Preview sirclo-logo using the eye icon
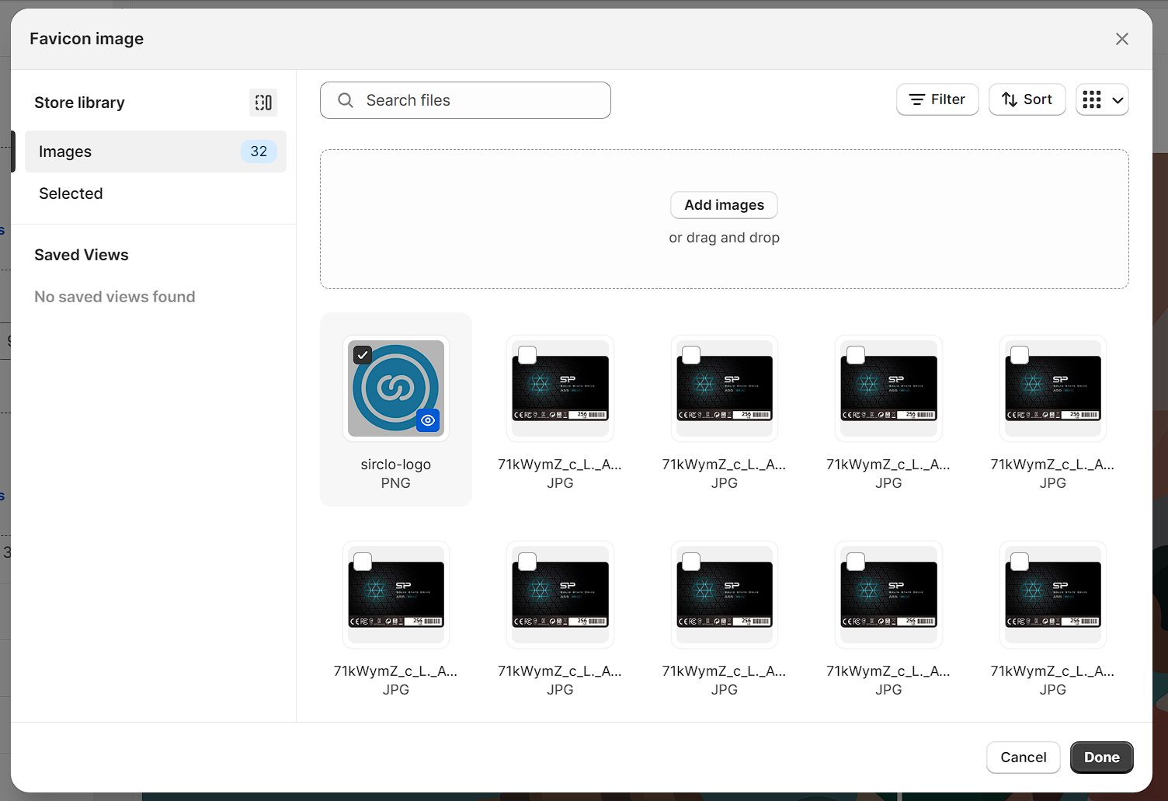 click(428, 420)
